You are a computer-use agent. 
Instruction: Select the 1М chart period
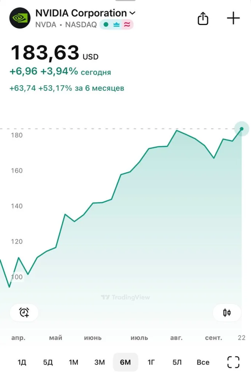click(74, 362)
